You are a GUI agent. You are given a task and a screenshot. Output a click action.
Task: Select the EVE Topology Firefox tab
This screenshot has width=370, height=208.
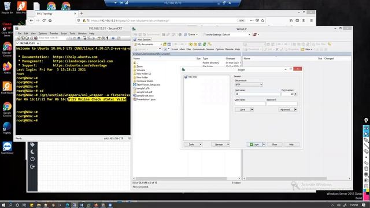pos(56,14)
